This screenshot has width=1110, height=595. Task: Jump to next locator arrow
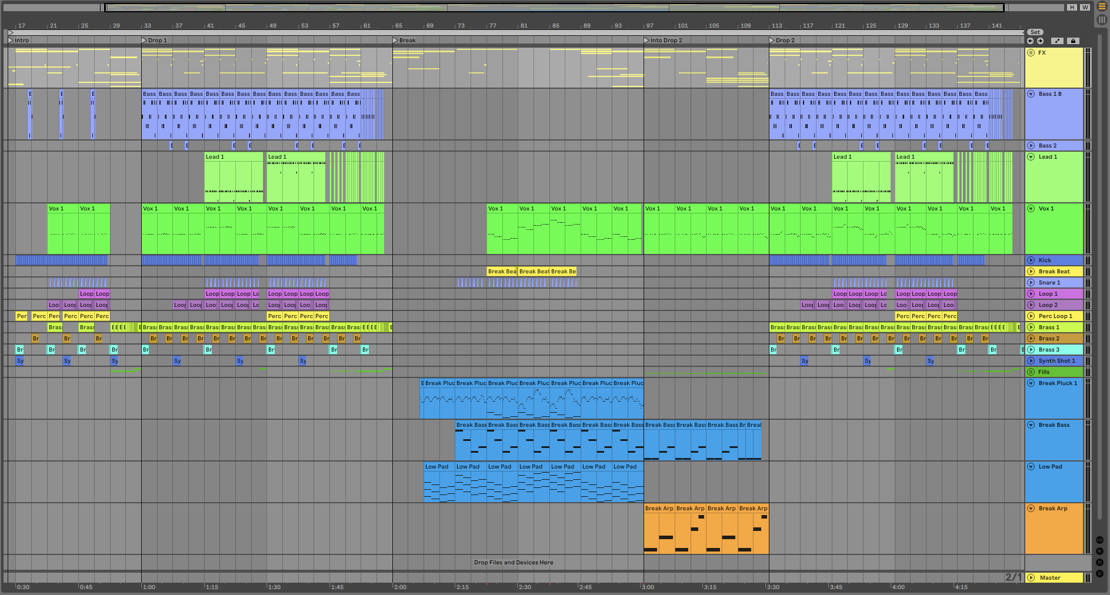[x=1040, y=41]
